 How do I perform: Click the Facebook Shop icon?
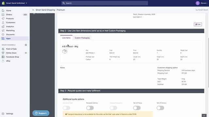[x=3, y=57]
